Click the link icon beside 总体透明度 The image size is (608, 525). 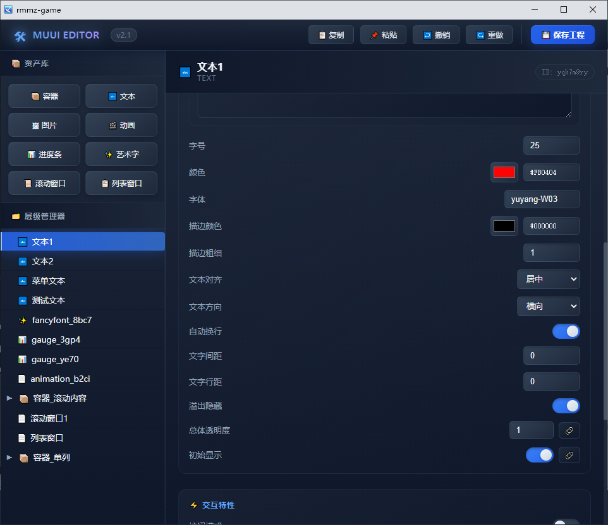[x=569, y=430]
